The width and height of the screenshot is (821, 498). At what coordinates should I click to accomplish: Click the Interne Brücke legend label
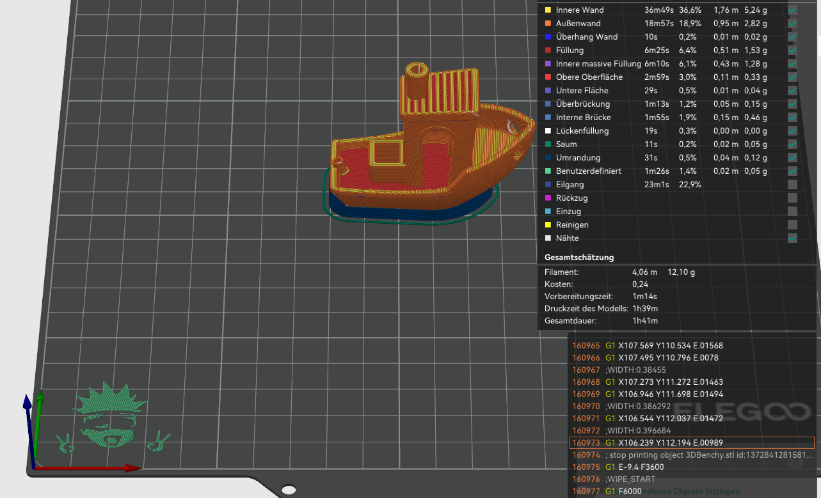click(584, 118)
